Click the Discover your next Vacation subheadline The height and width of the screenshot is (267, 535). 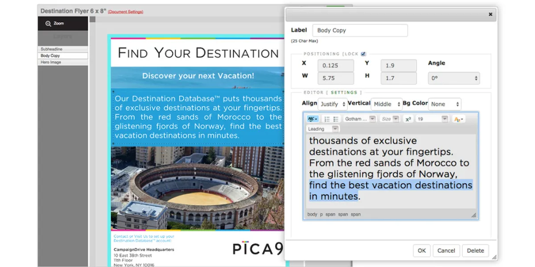(x=198, y=76)
